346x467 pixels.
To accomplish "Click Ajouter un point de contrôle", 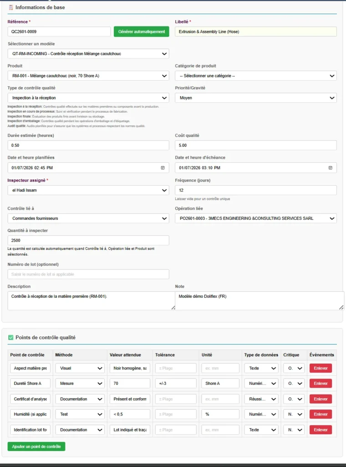I will 36,446.
